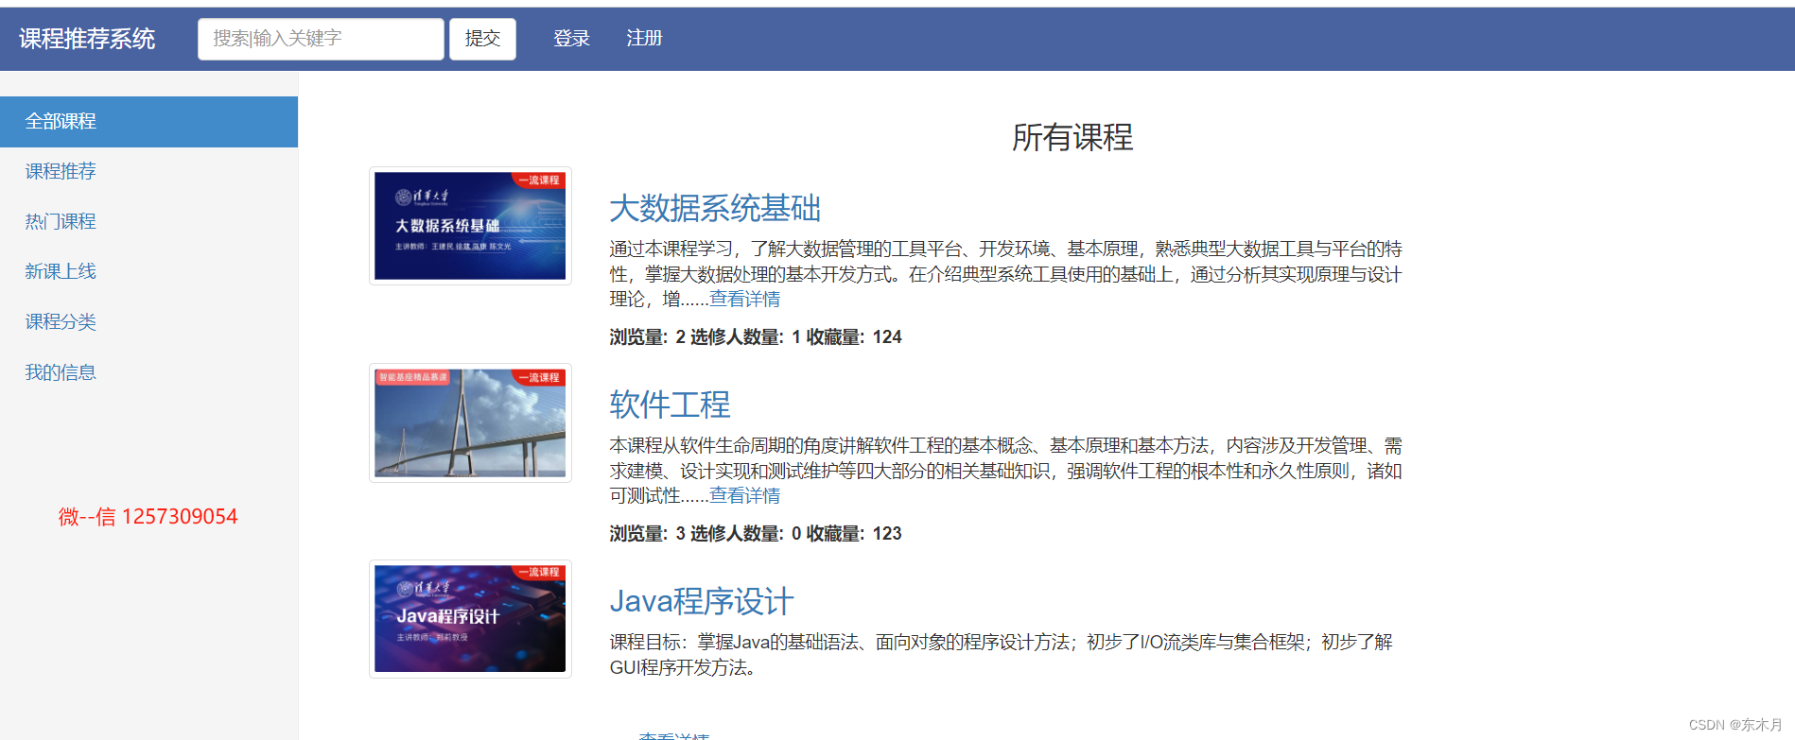Open 新课上线 in the sidebar
Viewport: 1795px width, 740px height.
[x=148, y=271]
